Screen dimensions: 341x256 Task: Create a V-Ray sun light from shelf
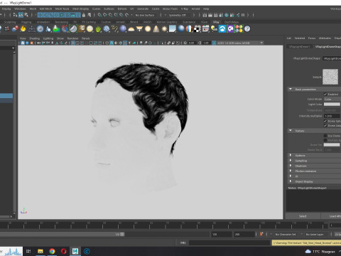[x=164, y=29]
